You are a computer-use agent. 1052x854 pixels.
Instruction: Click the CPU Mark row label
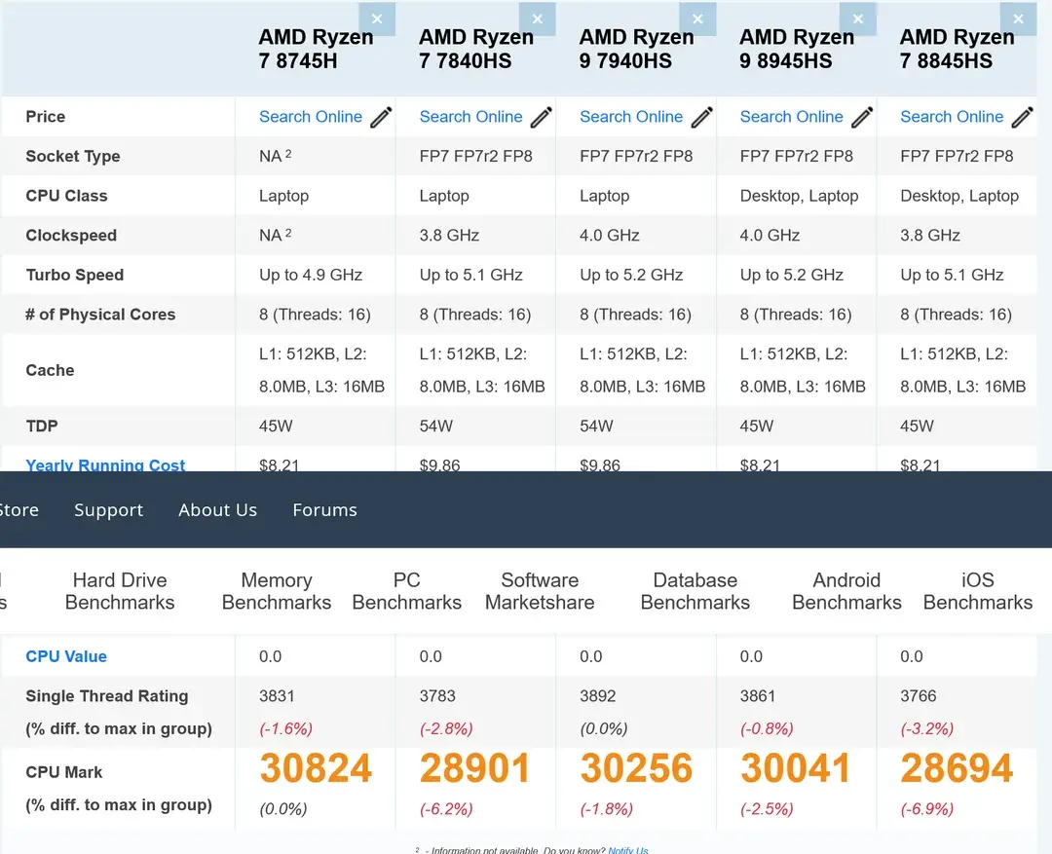(63, 772)
